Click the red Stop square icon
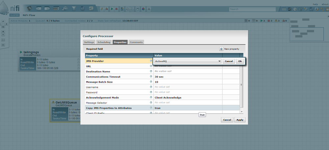 click(x=117, y=9)
